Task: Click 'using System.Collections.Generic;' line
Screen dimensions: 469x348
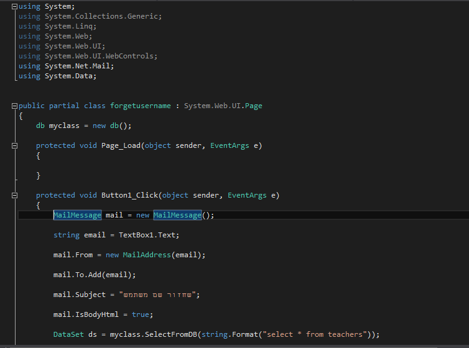Action: 90,16
